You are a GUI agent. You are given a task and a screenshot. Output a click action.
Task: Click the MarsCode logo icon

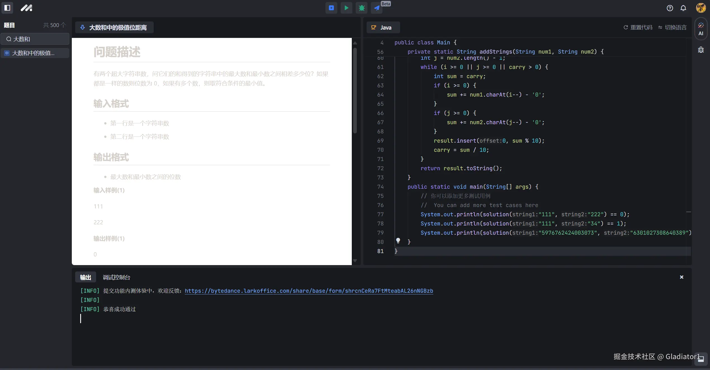coord(27,8)
